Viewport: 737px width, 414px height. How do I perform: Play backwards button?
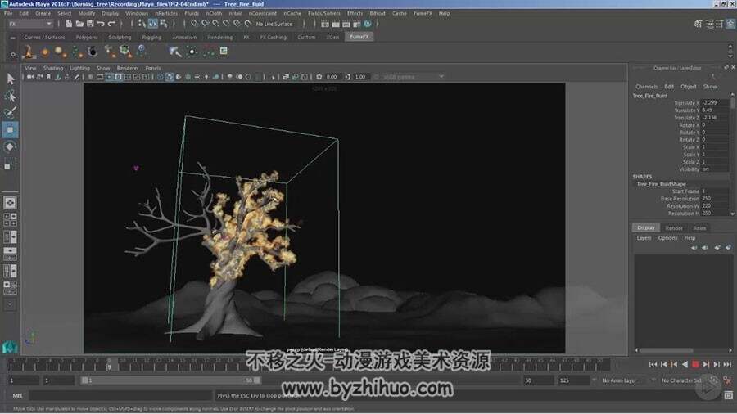coord(685,364)
